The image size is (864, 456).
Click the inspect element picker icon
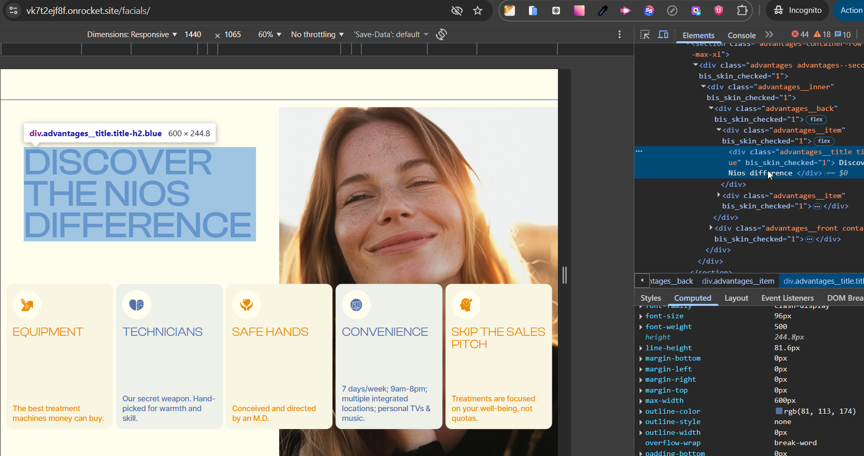pyautogui.click(x=645, y=35)
